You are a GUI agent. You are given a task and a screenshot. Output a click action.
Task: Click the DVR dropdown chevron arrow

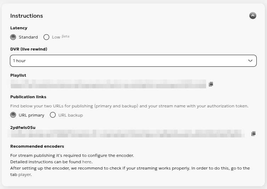tap(250, 61)
